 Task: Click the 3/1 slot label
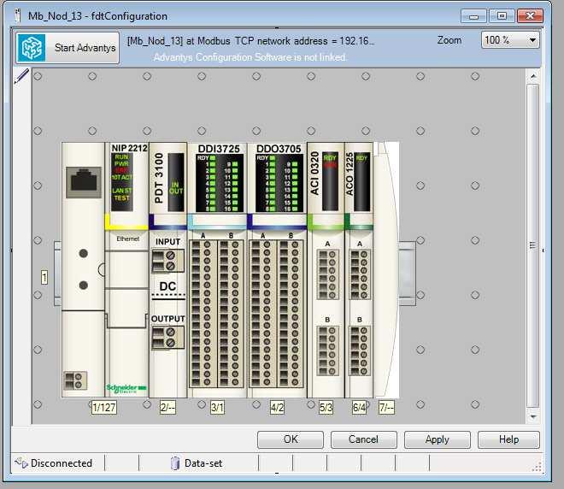(217, 407)
